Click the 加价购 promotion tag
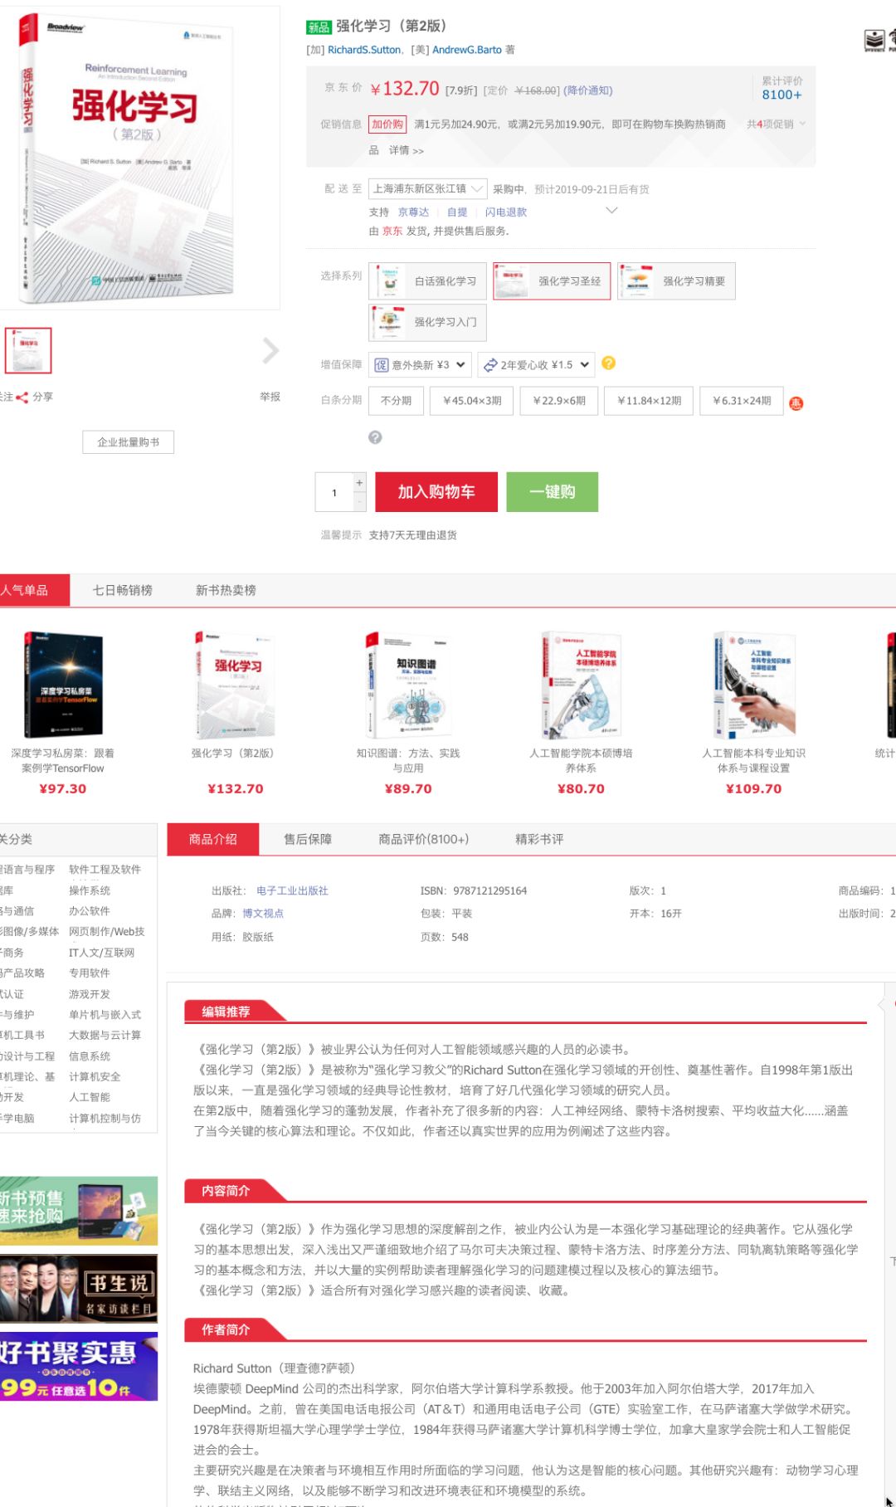The image size is (896, 1507). [387, 124]
